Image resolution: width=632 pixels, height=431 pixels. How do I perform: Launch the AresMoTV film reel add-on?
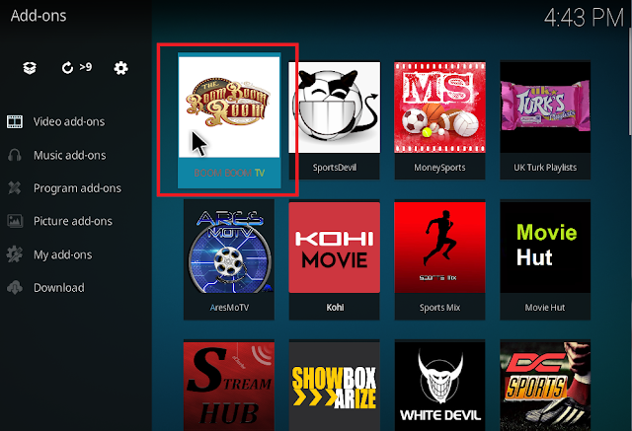pyautogui.click(x=229, y=248)
